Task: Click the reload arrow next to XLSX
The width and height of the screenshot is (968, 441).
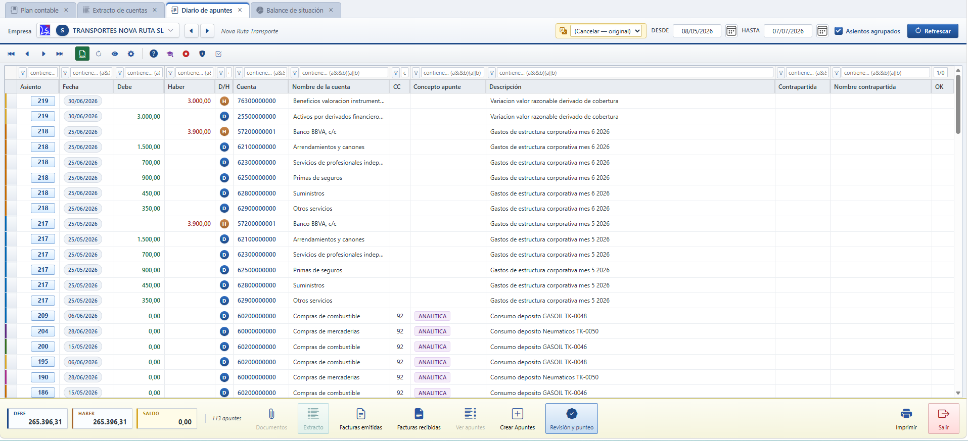Action: (99, 54)
